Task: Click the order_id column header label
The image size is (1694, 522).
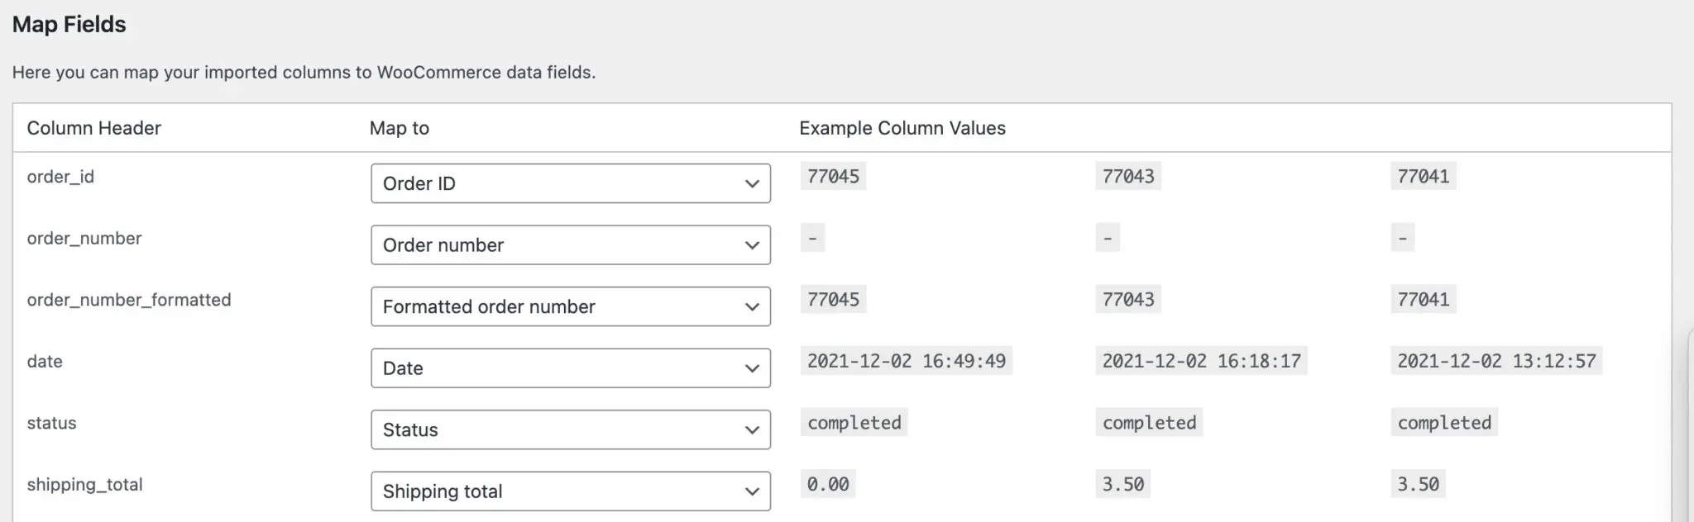Action: (x=60, y=177)
